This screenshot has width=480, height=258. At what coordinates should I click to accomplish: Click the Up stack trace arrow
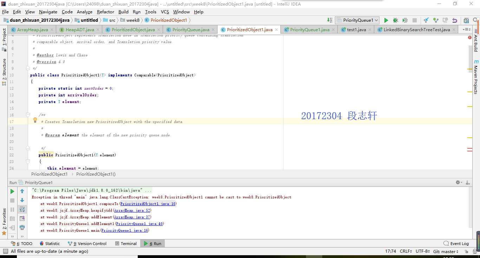point(22,191)
